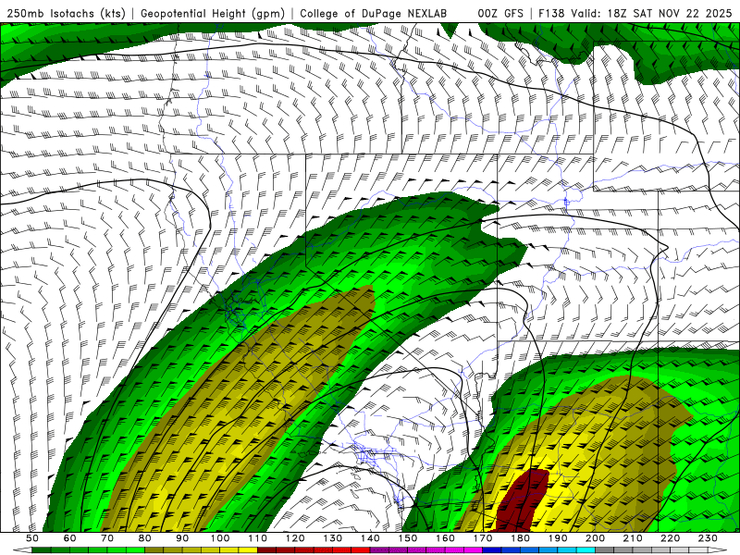Screen dimensions: 740x555
Task: Click the 'F138 Valid: 18Z SAT NOV 22 2025' text
Action: [635, 13]
